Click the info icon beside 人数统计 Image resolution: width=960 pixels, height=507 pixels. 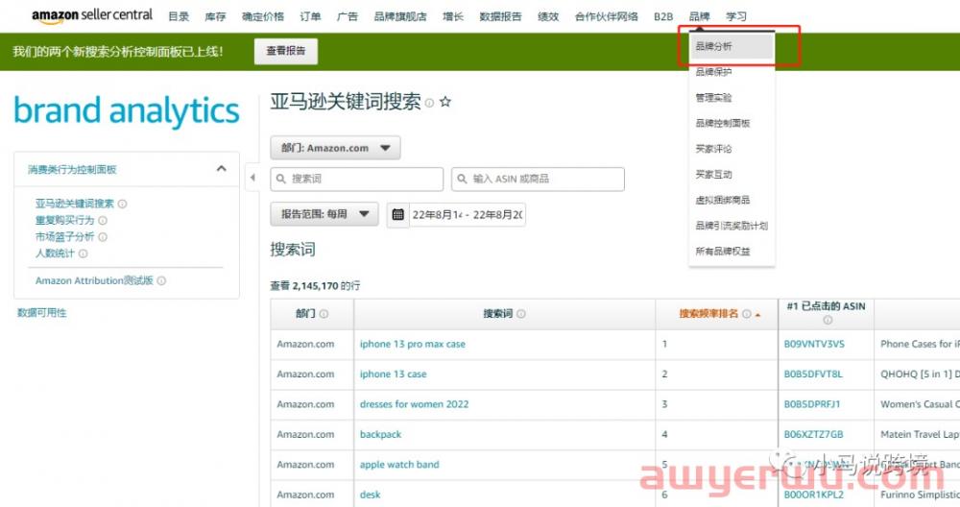pyautogui.click(x=83, y=253)
